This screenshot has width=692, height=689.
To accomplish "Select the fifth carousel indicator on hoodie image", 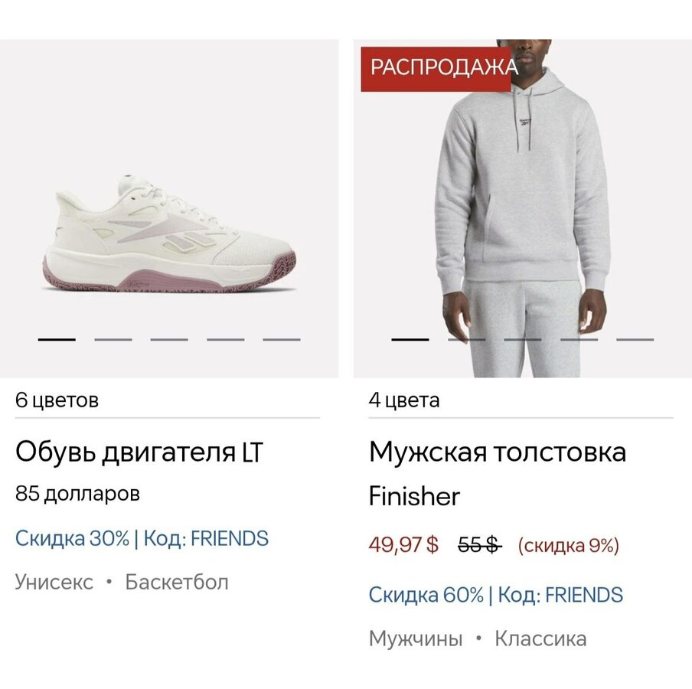I will 635,339.
